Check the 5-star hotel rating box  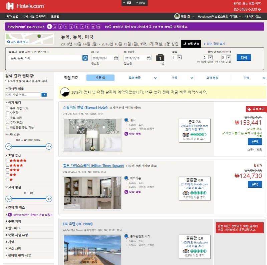point(7,160)
